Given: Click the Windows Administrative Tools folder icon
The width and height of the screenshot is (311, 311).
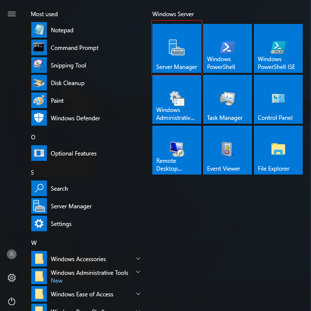Looking at the screenshot, I should coord(39,276).
